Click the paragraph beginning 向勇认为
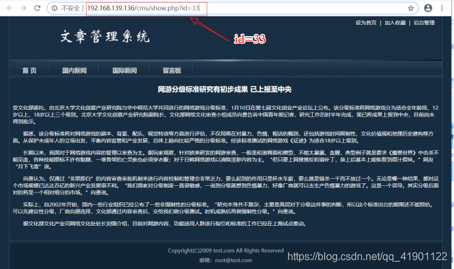The image size is (454, 269). (x=226, y=185)
